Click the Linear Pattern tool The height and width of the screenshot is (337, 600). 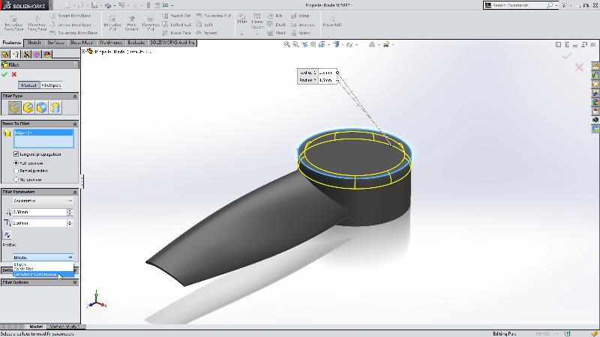point(257,22)
